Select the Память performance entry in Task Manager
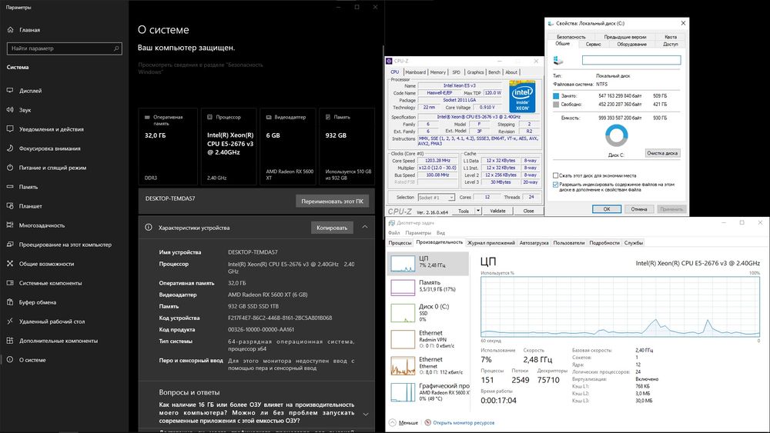Image resolution: width=770 pixels, height=433 pixels. [428, 288]
